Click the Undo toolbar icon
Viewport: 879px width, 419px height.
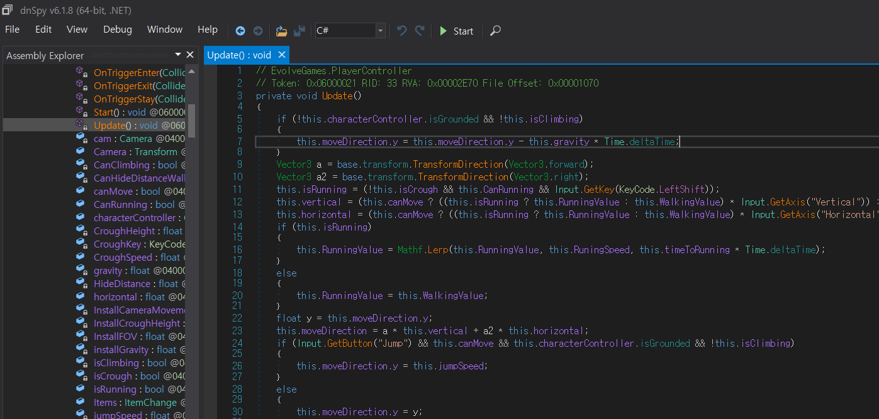[402, 31]
